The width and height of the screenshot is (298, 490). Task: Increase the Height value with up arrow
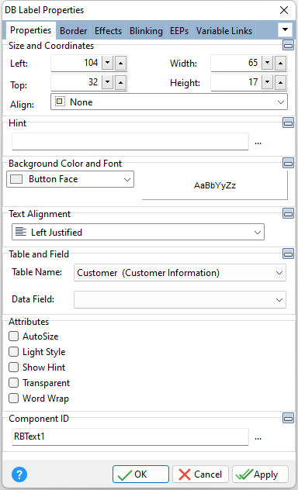(280, 82)
